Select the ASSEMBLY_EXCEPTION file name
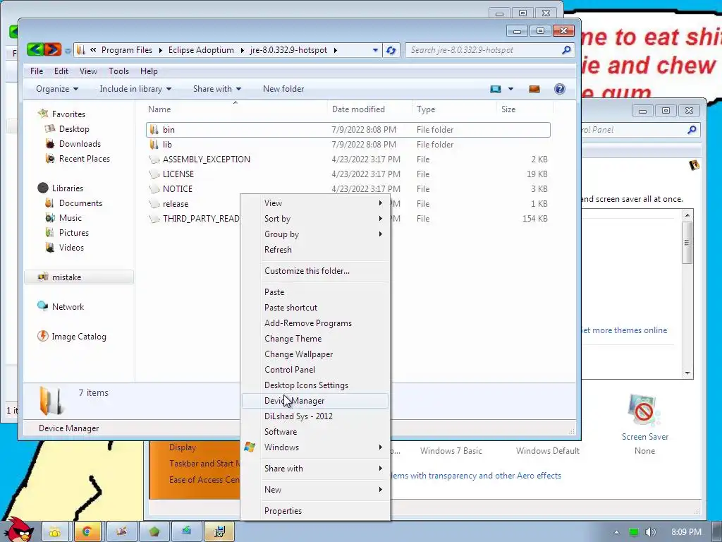Viewport: 722px width, 542px height. tap(207, 159)
